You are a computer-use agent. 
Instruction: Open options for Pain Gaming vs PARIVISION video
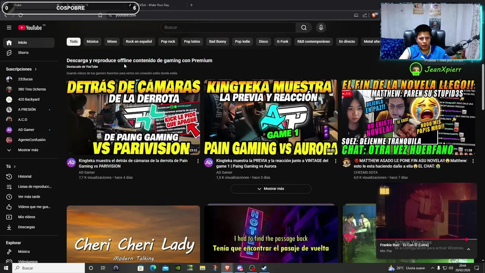(198, 161)
